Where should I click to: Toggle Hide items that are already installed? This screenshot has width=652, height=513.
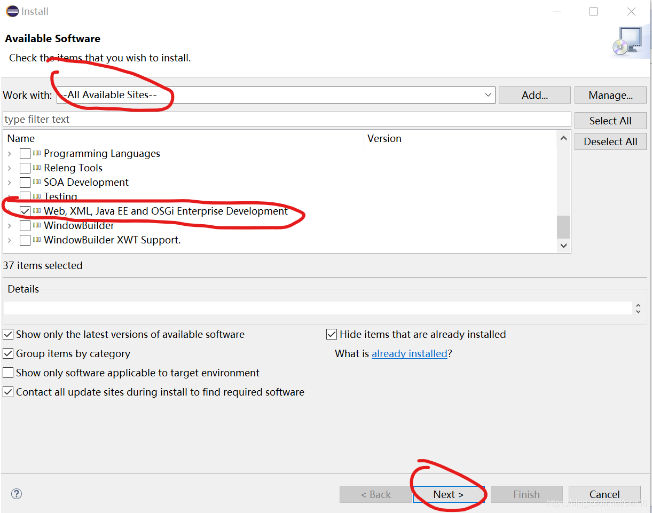[x=332, y=334]
